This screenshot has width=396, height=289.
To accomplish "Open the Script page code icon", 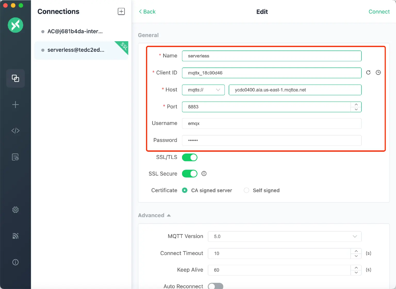I will tap(15, 131).
